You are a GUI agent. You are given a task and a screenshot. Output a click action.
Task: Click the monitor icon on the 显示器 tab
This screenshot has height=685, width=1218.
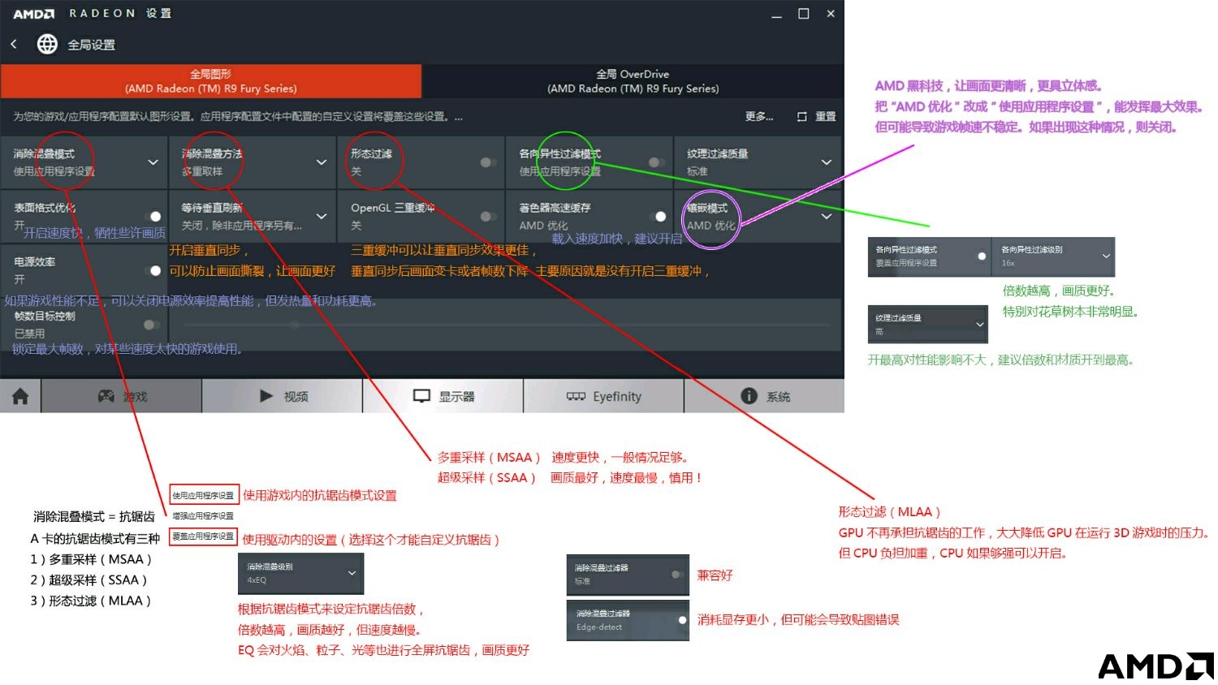(x=421, y=396)
